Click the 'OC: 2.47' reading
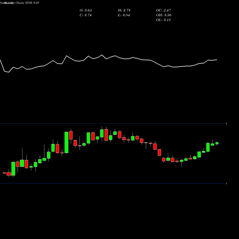The width and height of the screenshot is (239, 239). coord(163,11)
